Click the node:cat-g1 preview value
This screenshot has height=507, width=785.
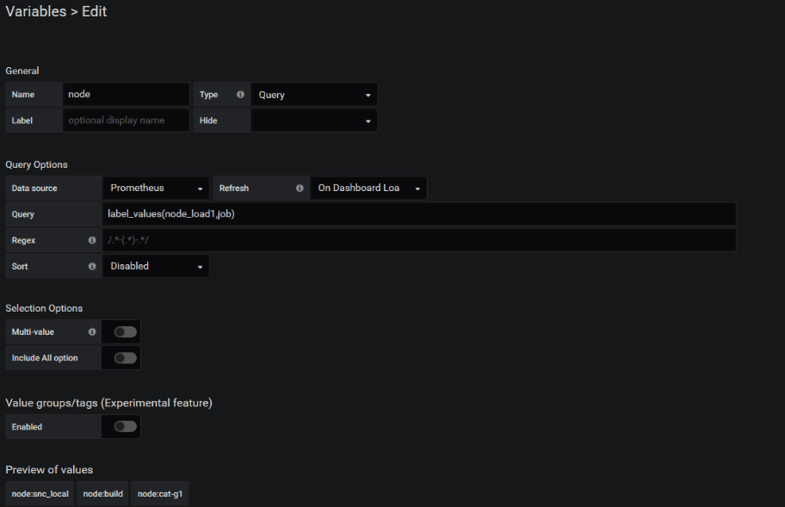160,494
